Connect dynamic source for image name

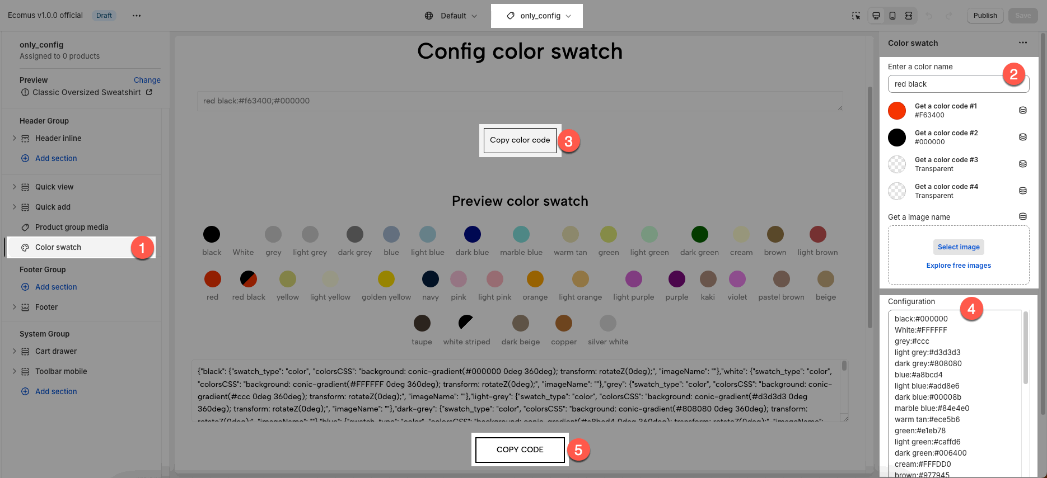[x=1023, y=216]
